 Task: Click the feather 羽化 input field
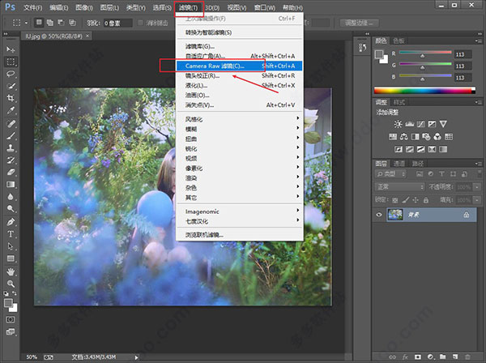pos(117,23)
